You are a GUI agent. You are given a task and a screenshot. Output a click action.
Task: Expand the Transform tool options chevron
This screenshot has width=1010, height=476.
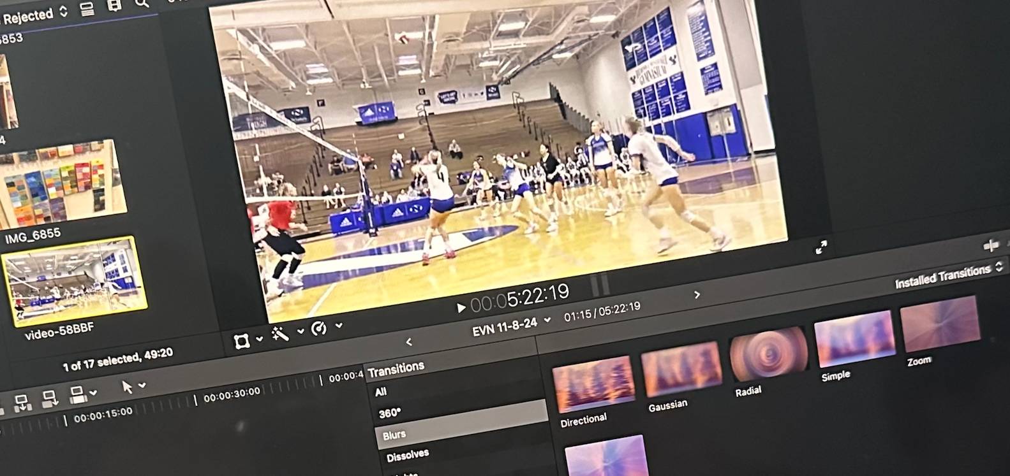point(259,339)
